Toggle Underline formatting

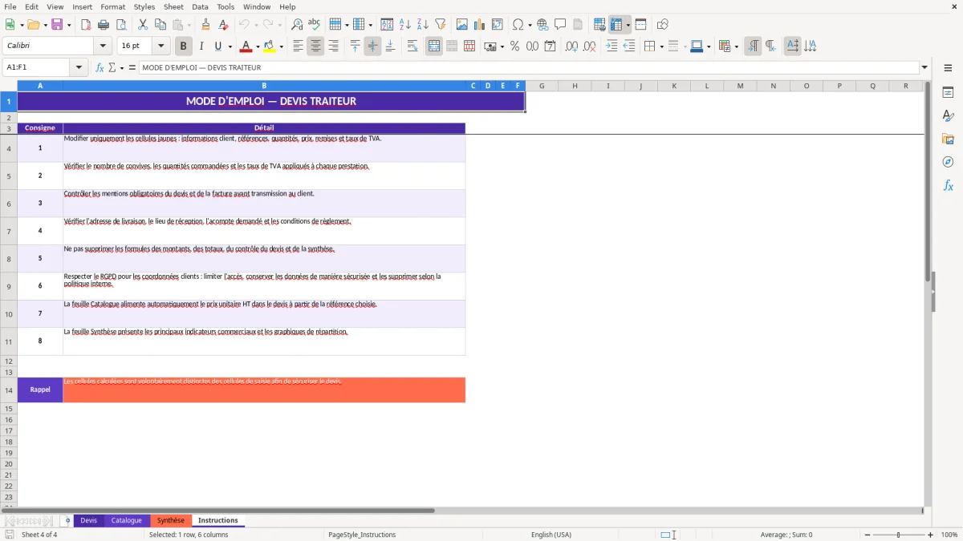click(217, 46)
